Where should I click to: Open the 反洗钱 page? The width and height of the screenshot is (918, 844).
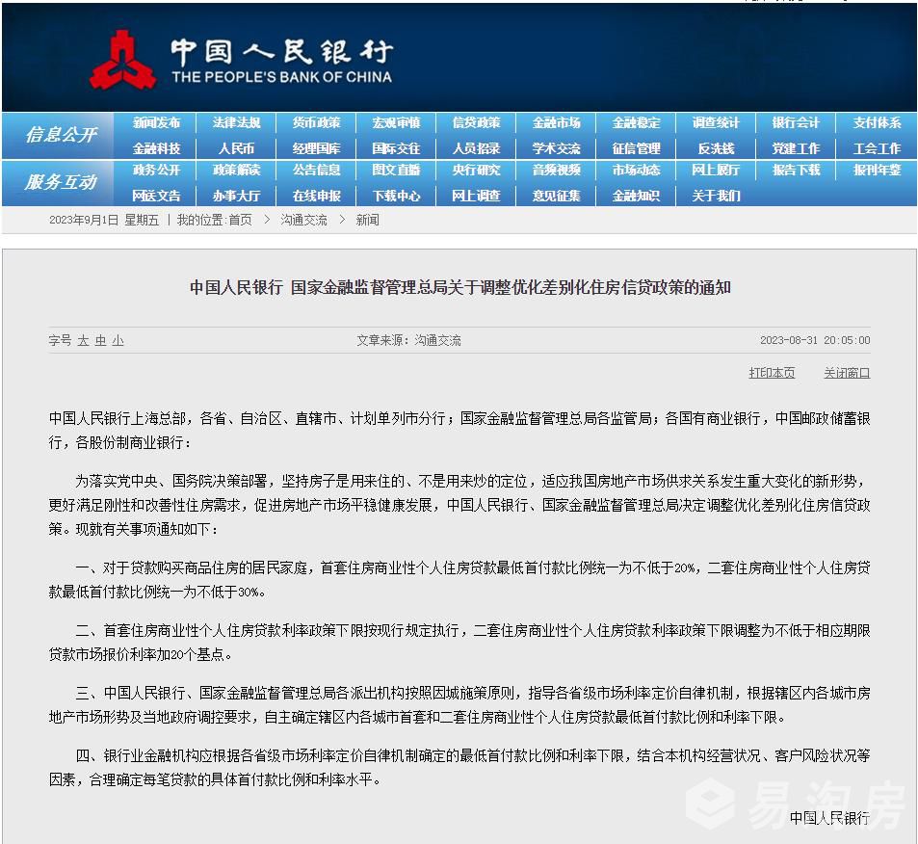[716, 148]
